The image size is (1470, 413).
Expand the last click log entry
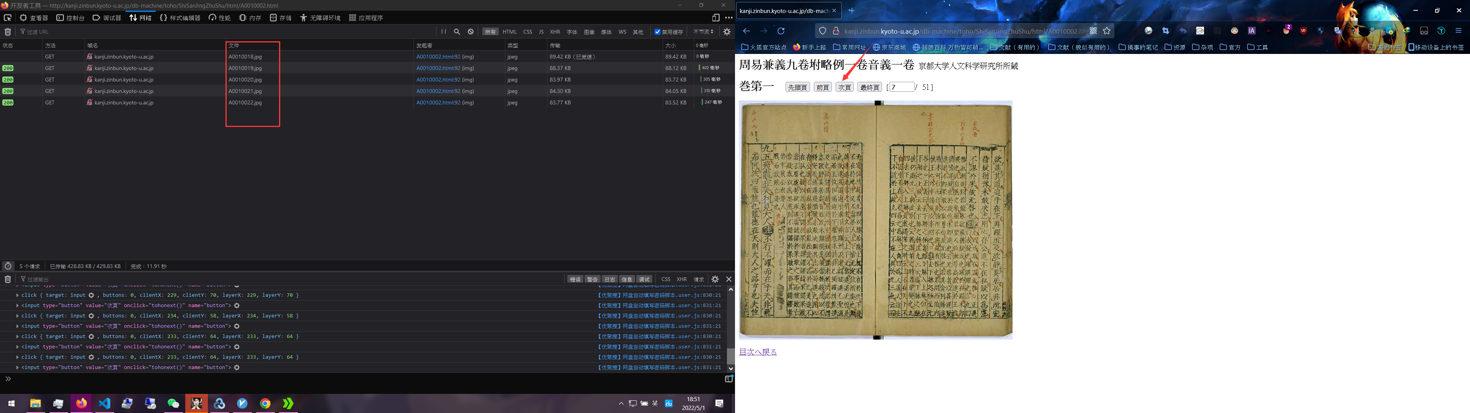click(18, 357)
